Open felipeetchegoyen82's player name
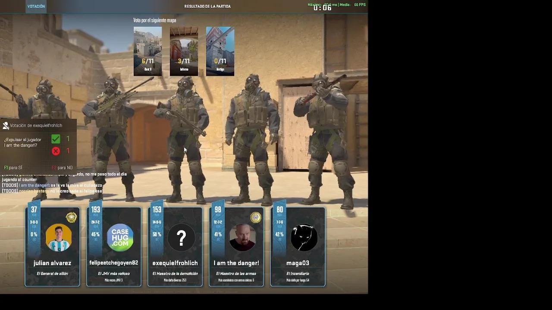Viewport: 552px width, 310px height. pos(114,263)
